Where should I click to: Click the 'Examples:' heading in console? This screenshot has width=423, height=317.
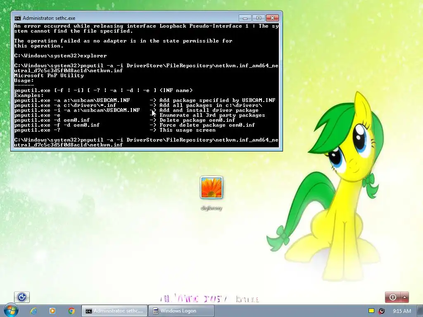click(x=29, y=95)
